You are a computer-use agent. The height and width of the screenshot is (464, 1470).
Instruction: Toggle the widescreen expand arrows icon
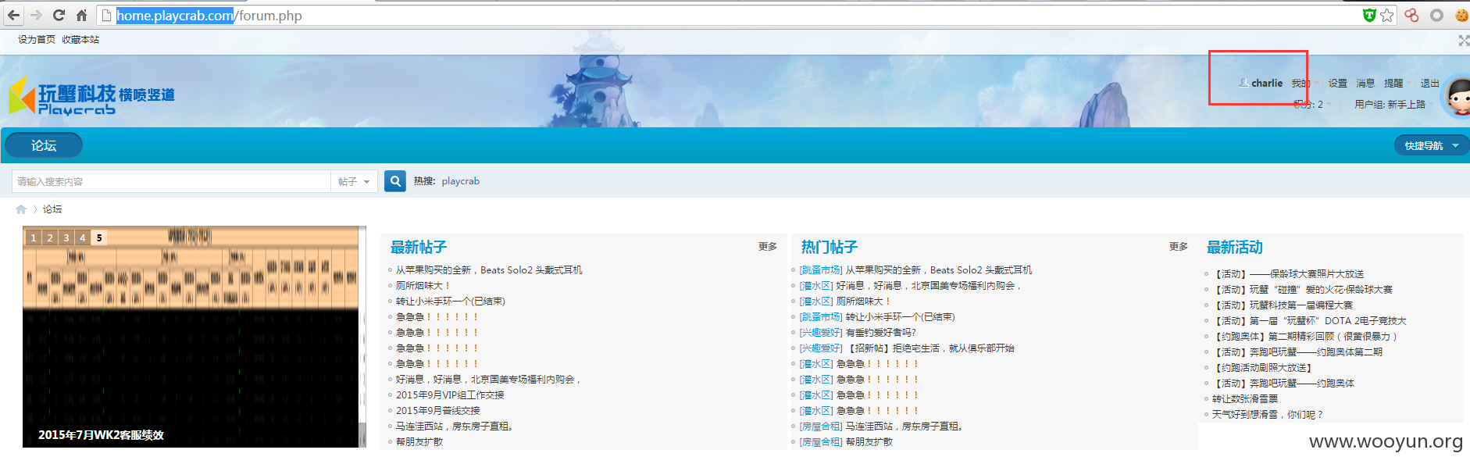pos(1464,40)
